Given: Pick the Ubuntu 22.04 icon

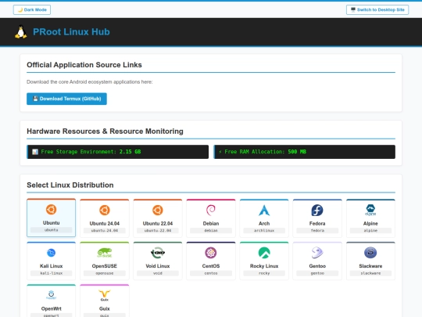Looking at the screenshot, I should [158, 211].
